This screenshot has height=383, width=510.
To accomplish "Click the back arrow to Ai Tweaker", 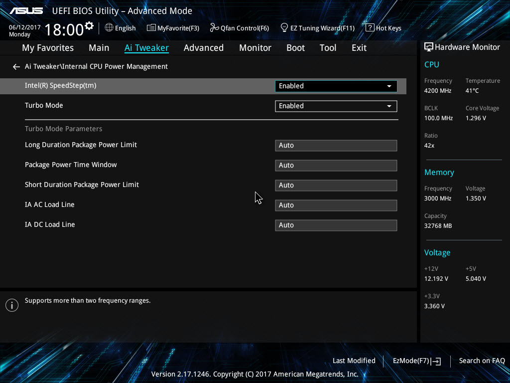I will [16, 67].
